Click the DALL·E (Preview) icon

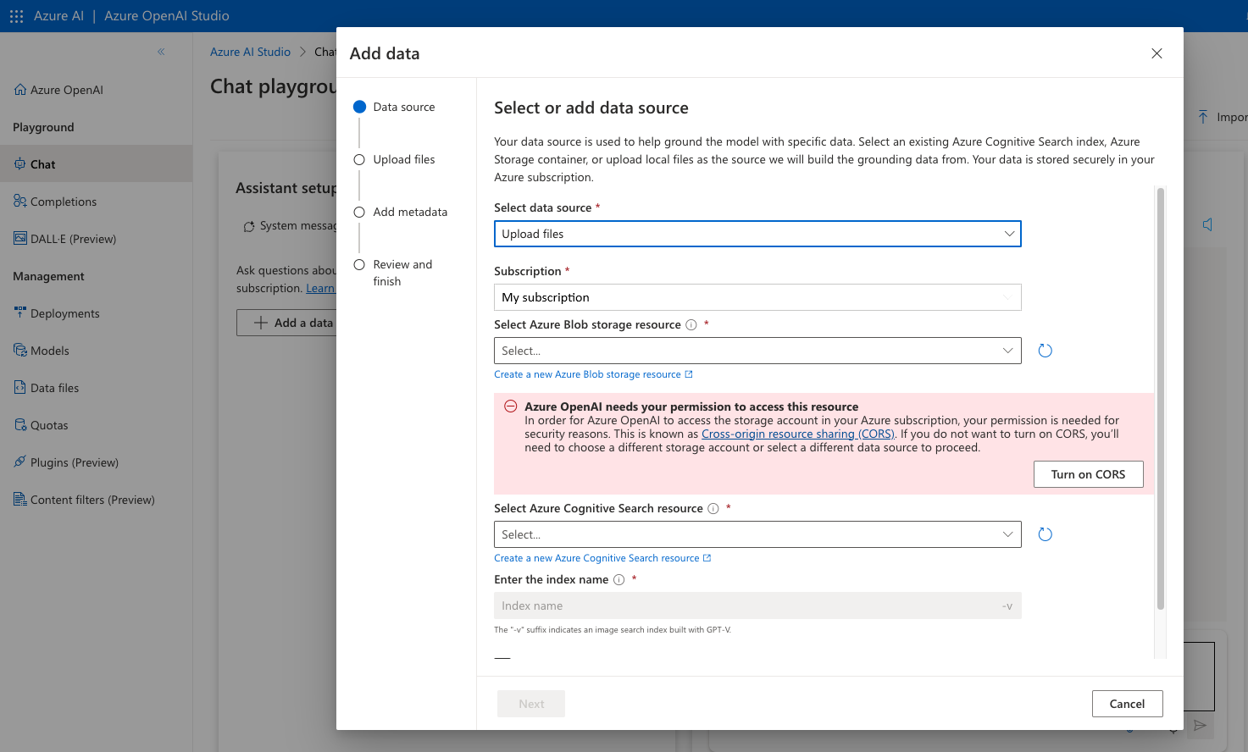click(x=20, y=239)
